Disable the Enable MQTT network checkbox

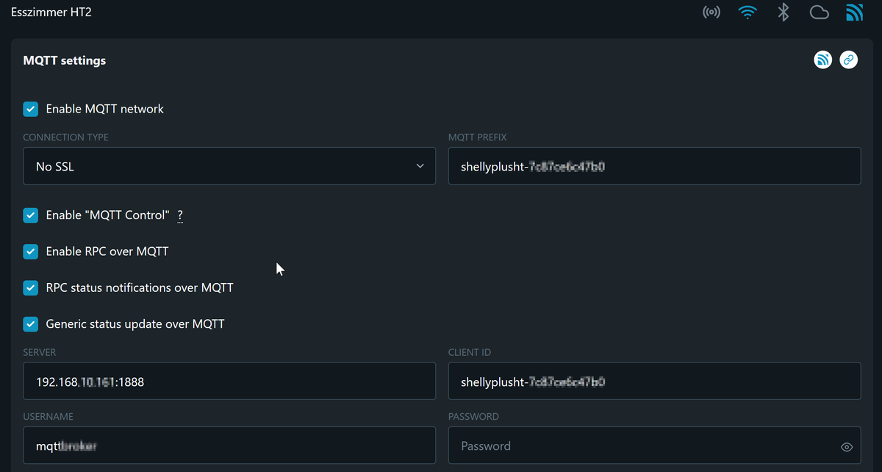click(x=31, y=109)
